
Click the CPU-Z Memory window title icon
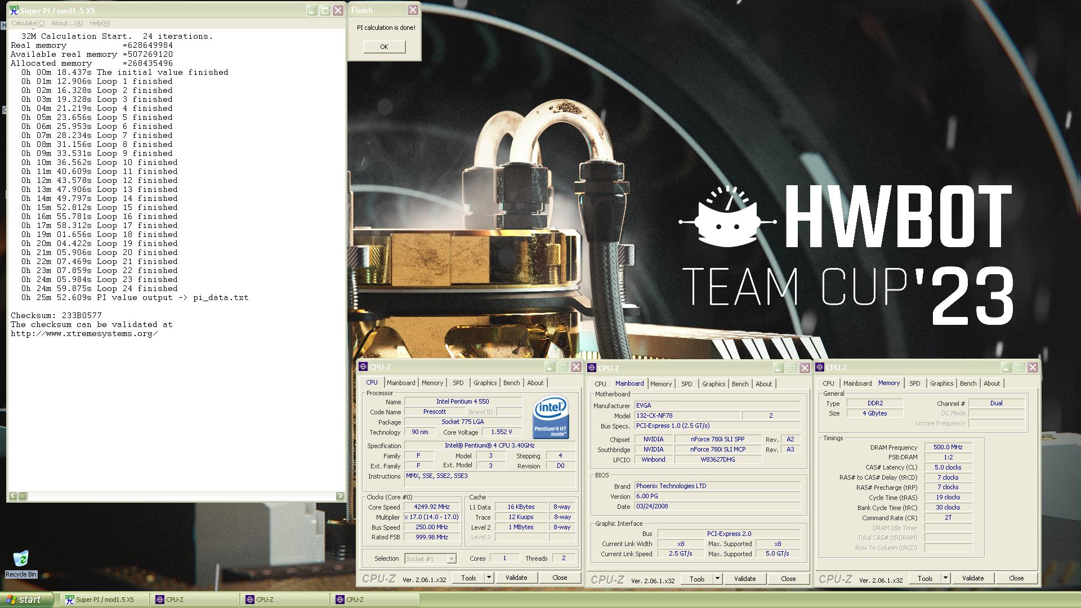click(x=820, y=368)
